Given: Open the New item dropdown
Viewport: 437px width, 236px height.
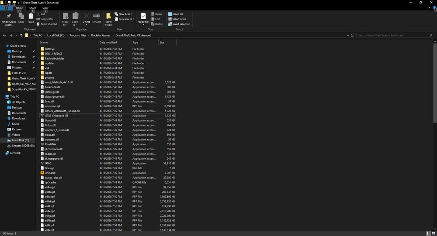Looking at the screenshot, I should (x=123, y=14).
